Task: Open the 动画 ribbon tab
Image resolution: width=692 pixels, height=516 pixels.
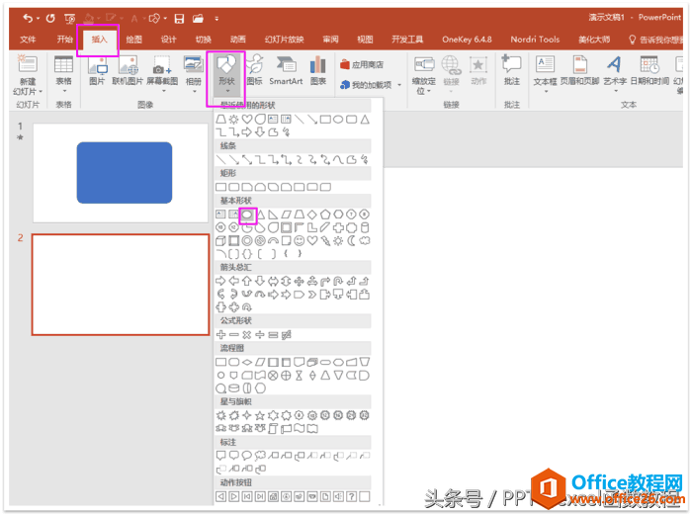Action: tap(237, 40)
